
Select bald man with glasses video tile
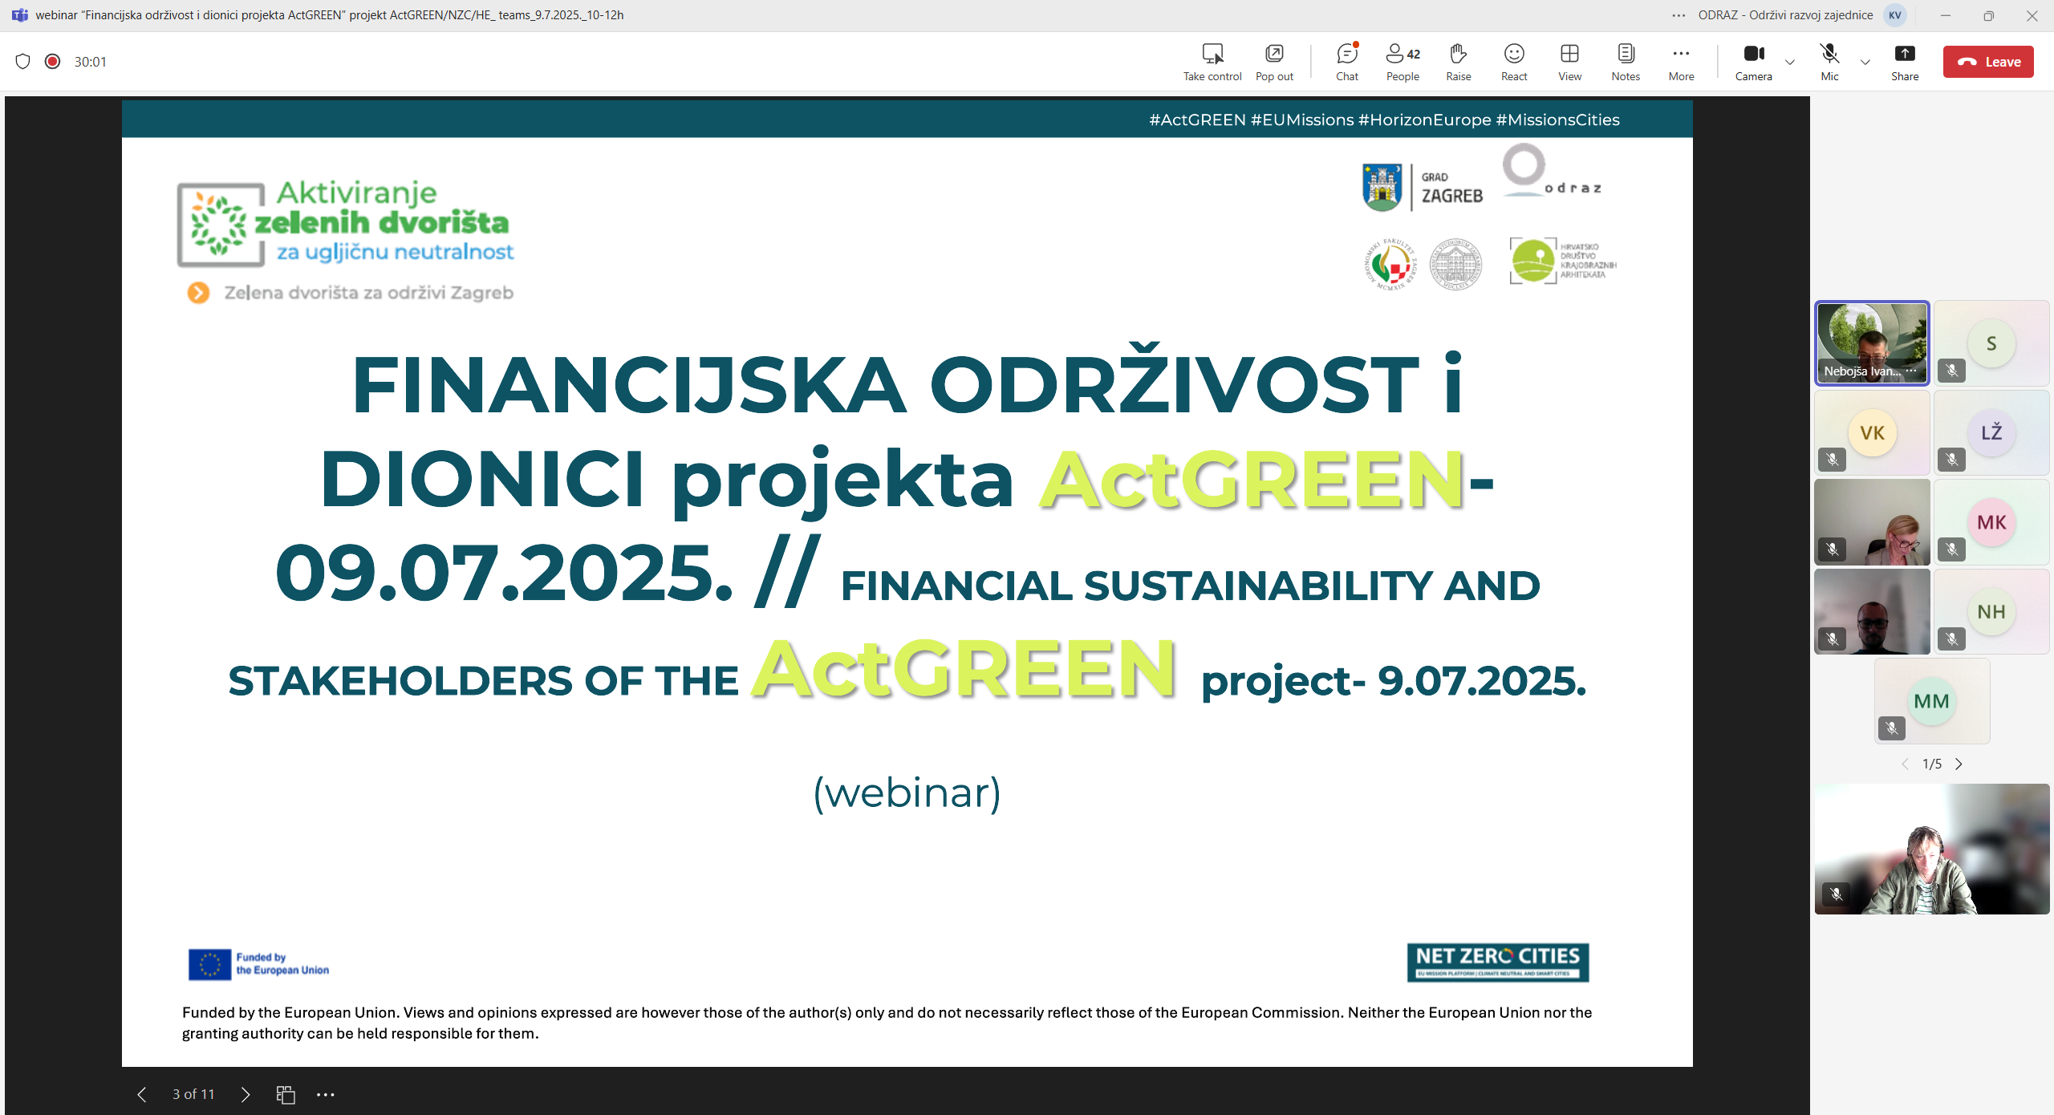[1872, 612]
